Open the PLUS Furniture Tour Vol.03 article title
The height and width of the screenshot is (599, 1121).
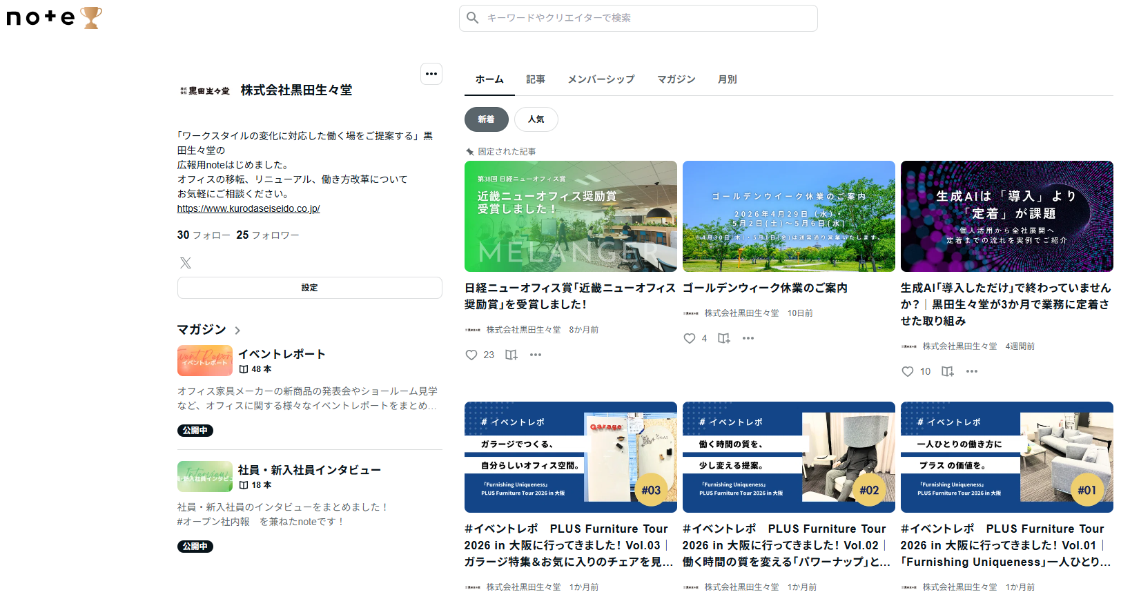click(x=569, y=545)
